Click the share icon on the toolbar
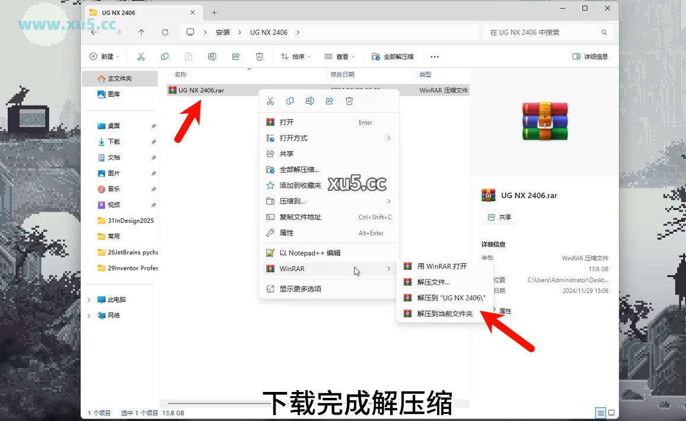 click(235, 56)
